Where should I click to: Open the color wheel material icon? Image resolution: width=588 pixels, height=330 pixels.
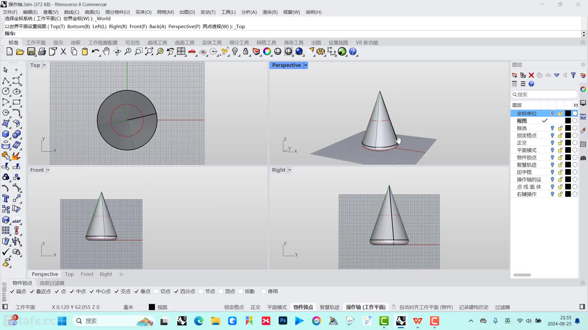pos(267,52)
